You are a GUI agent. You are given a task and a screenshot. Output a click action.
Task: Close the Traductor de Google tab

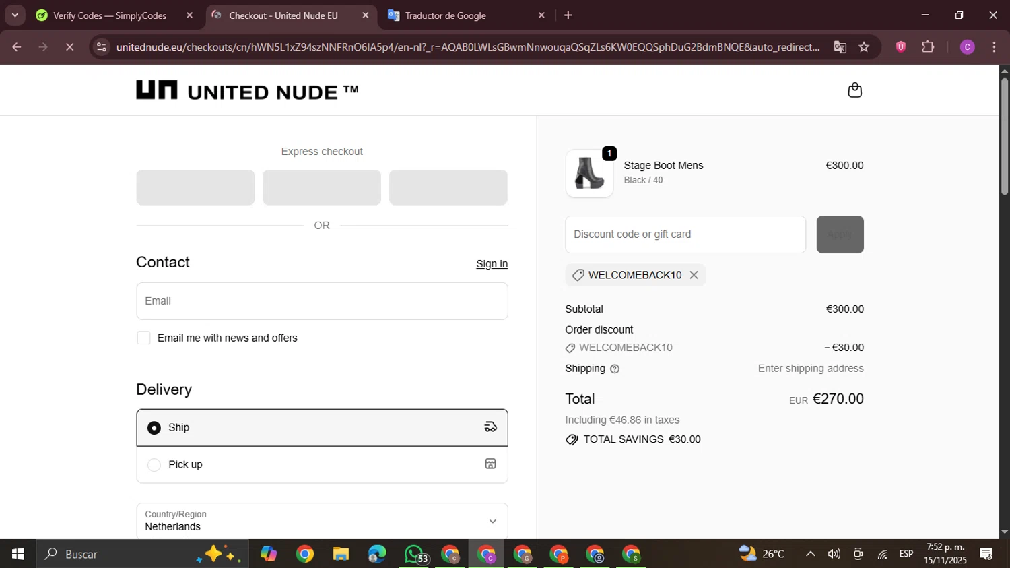coord(541,15)
